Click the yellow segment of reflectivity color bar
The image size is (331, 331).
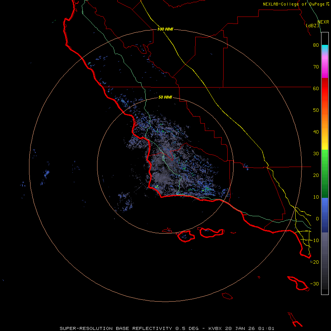click(325, 143)
